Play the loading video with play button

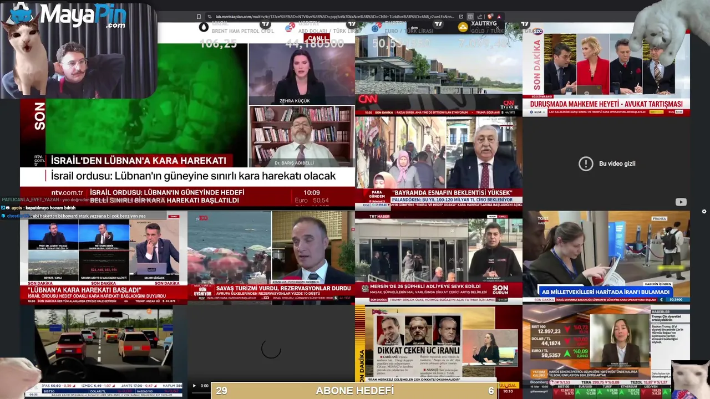click(194, 386)
